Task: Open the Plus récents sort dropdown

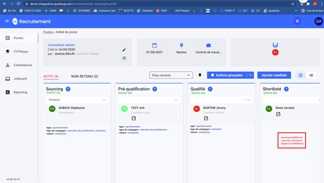Action: point(171,75)
